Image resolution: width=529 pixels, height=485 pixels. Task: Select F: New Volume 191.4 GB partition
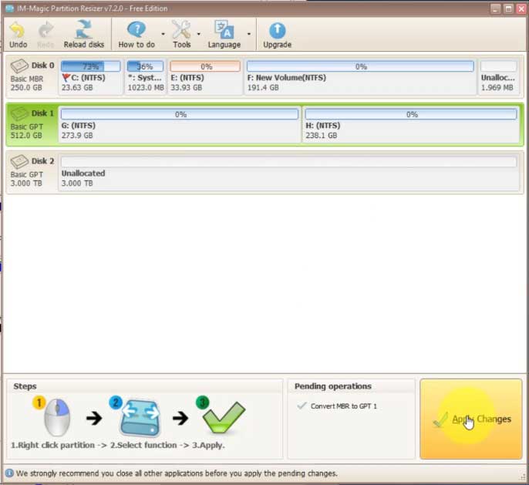pos(360,76)
